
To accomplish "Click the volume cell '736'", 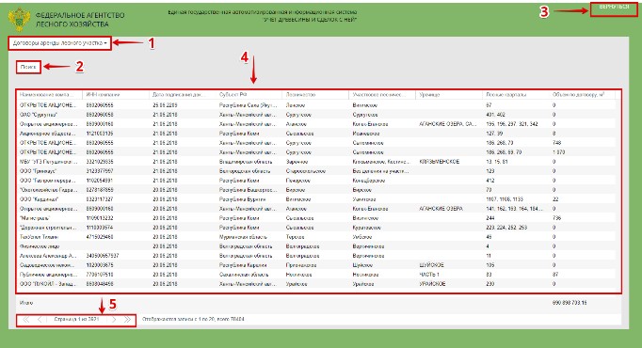I will [556, 218].
